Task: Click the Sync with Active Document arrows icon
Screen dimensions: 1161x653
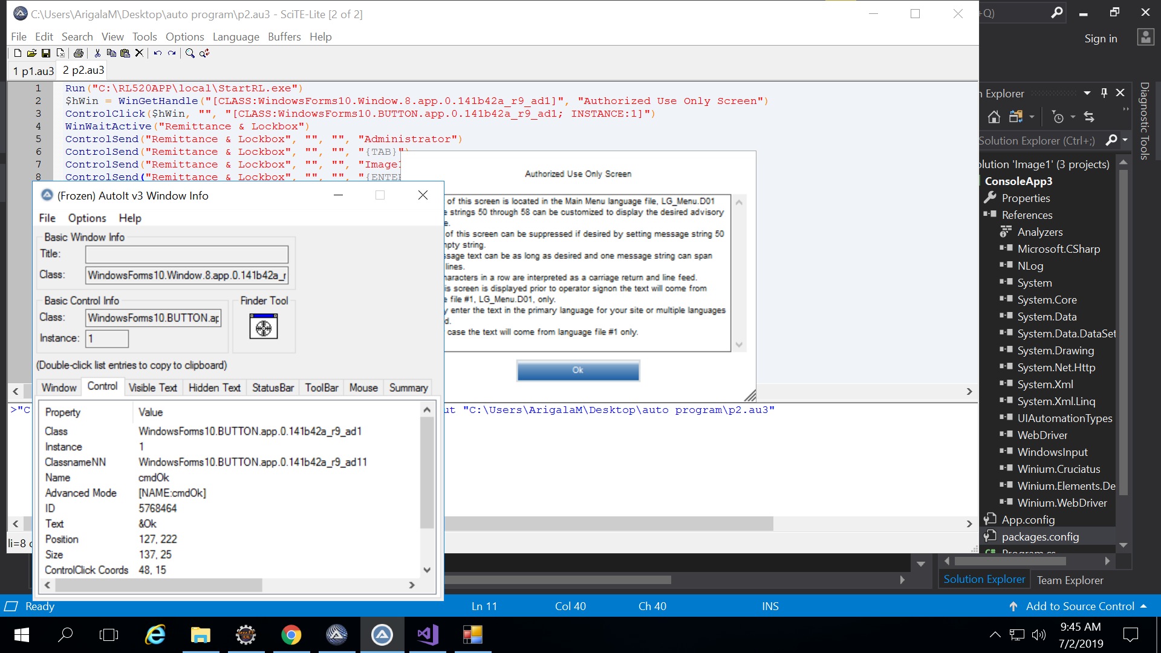Action: tap(1089, 117)
